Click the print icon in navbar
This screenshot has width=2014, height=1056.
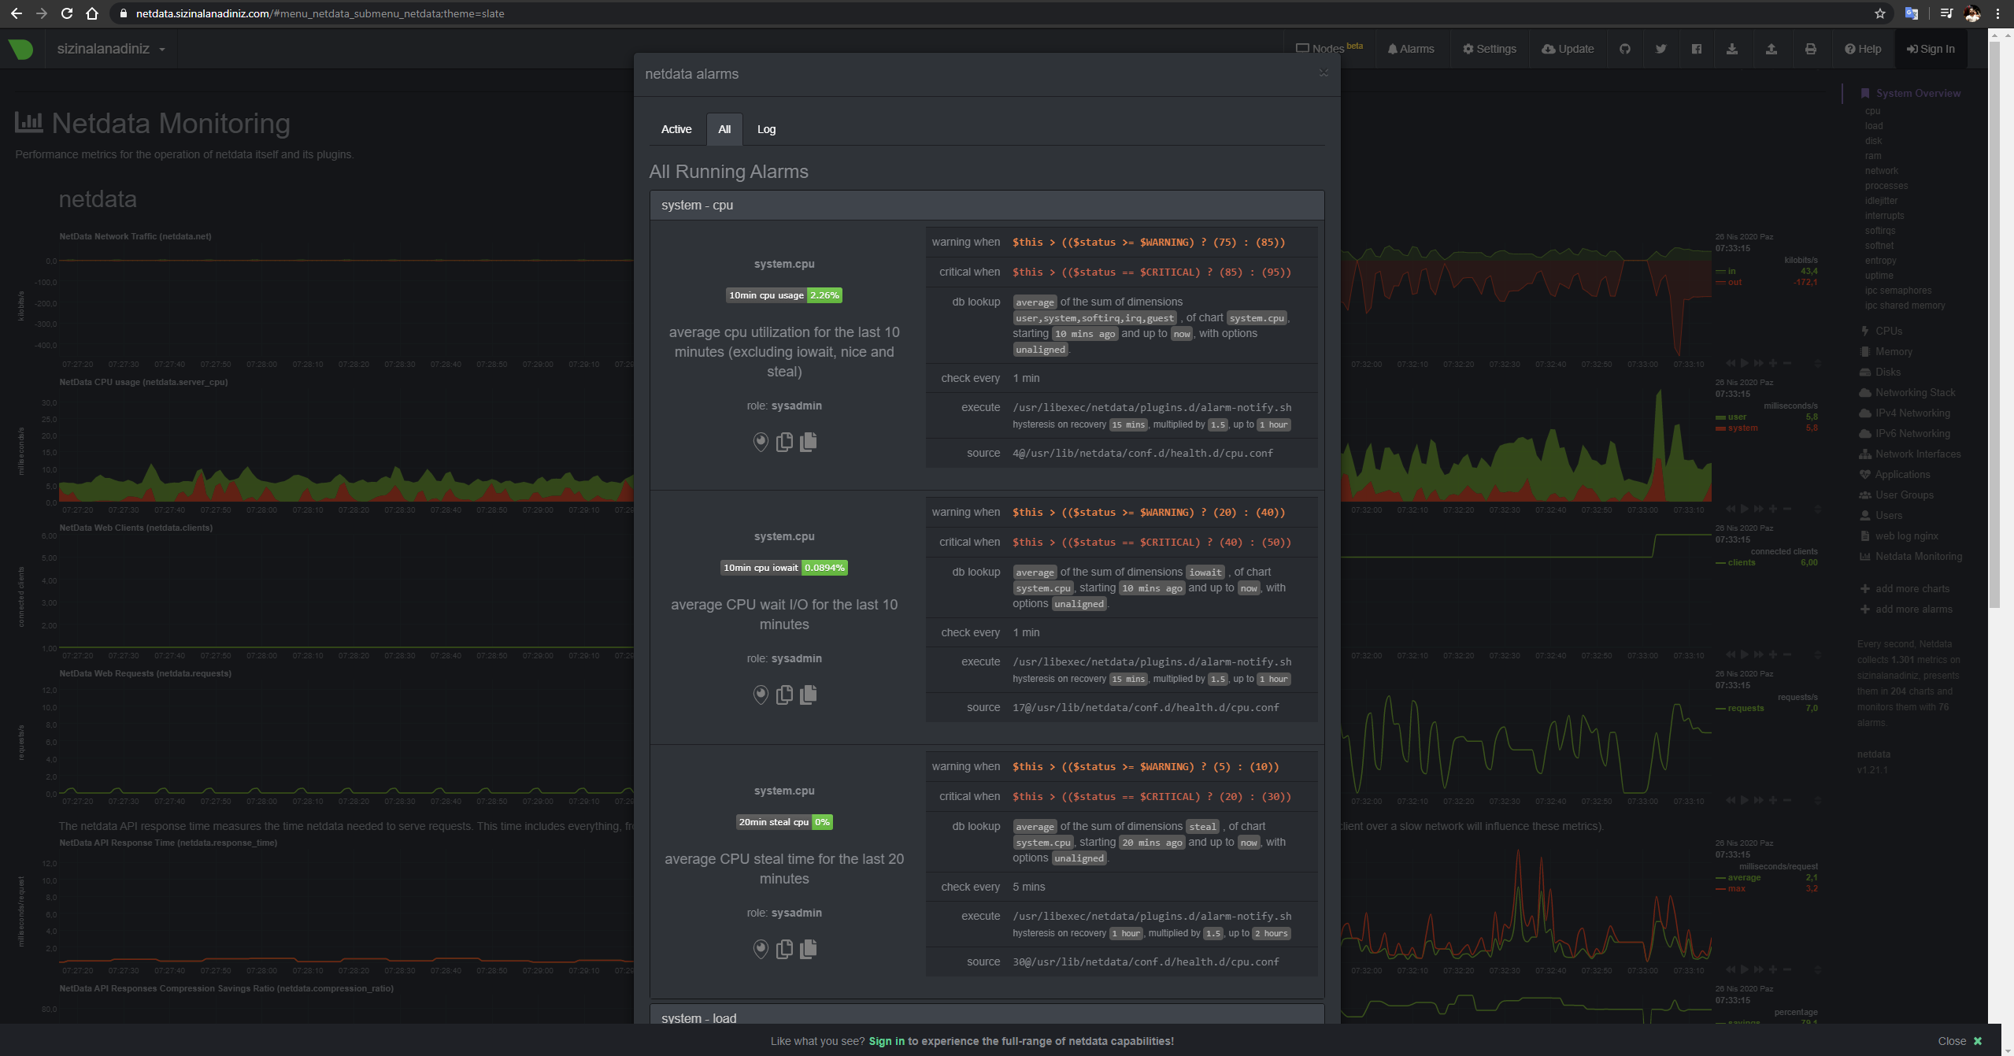[x=1811, y=49]
